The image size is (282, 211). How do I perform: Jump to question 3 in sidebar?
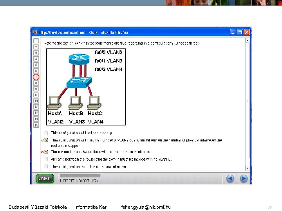[36, 53]
